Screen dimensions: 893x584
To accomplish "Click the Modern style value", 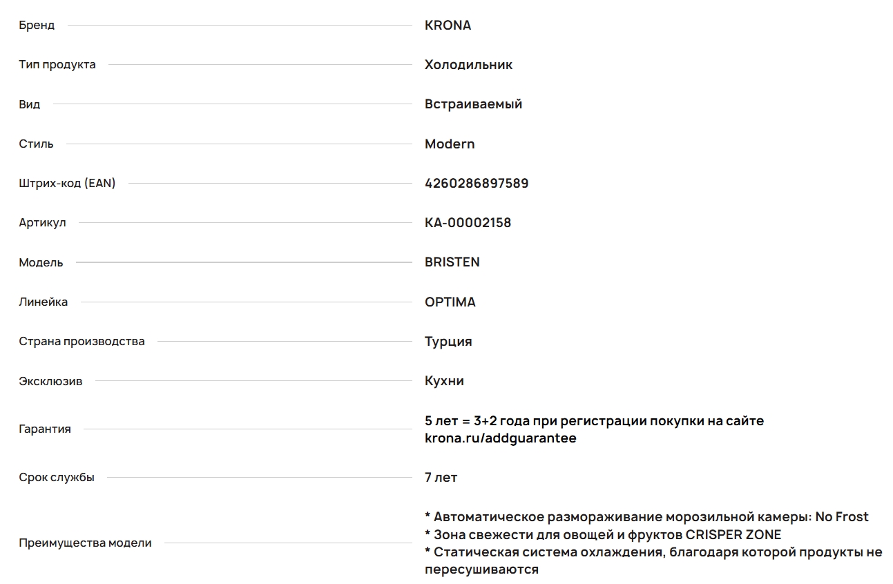I will click(x=450, y=144).
